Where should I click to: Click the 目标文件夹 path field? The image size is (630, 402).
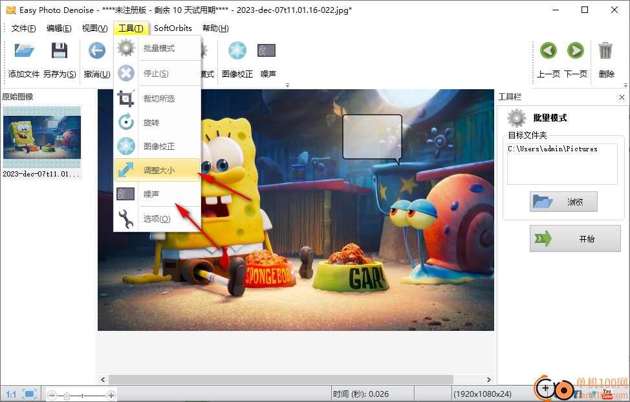[562, 164]
